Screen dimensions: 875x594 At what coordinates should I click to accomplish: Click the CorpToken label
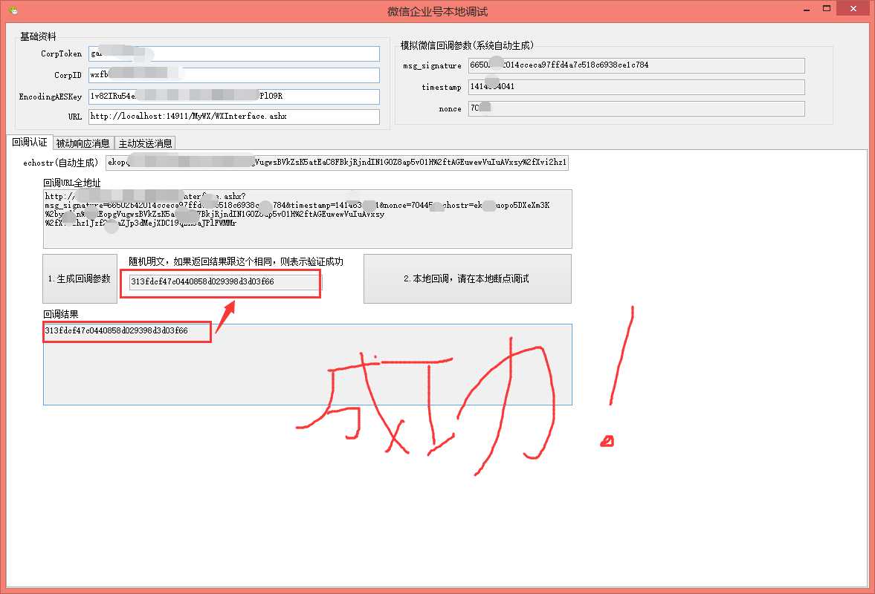pyautogui.click(x=62, y=53)
